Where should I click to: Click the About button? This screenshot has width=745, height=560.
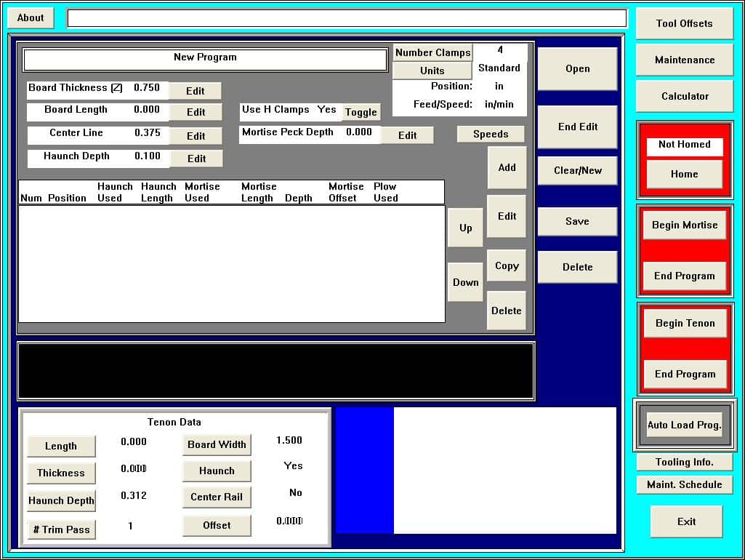pyautogui.click(x=31, y=18)
